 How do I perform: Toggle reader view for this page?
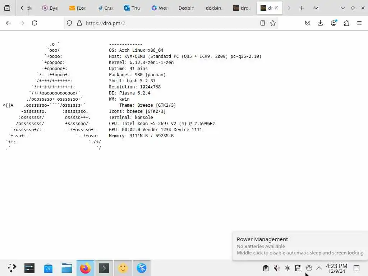click(x=263, y=23)
